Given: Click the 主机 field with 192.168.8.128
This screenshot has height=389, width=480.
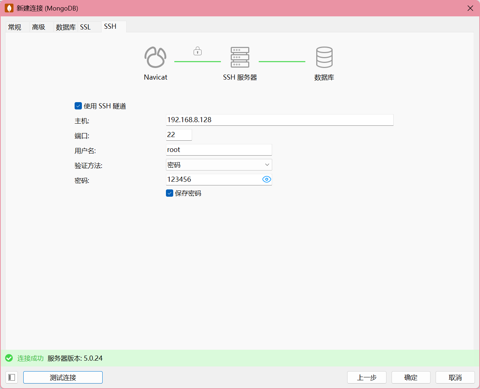Looking at the screenshot, I should (279, 120).
